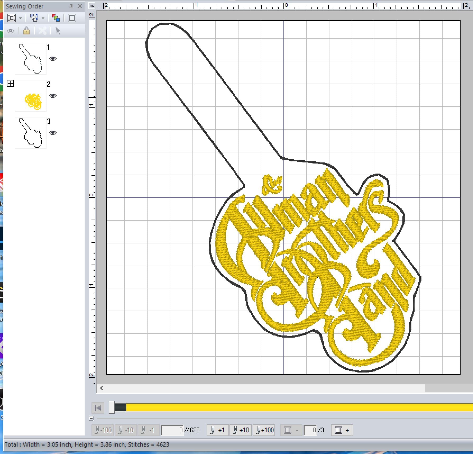Click the grayed eye icon in the Sewing Order toolbar
This screenshot has width=473, height=454.
[x=11, y=31]
